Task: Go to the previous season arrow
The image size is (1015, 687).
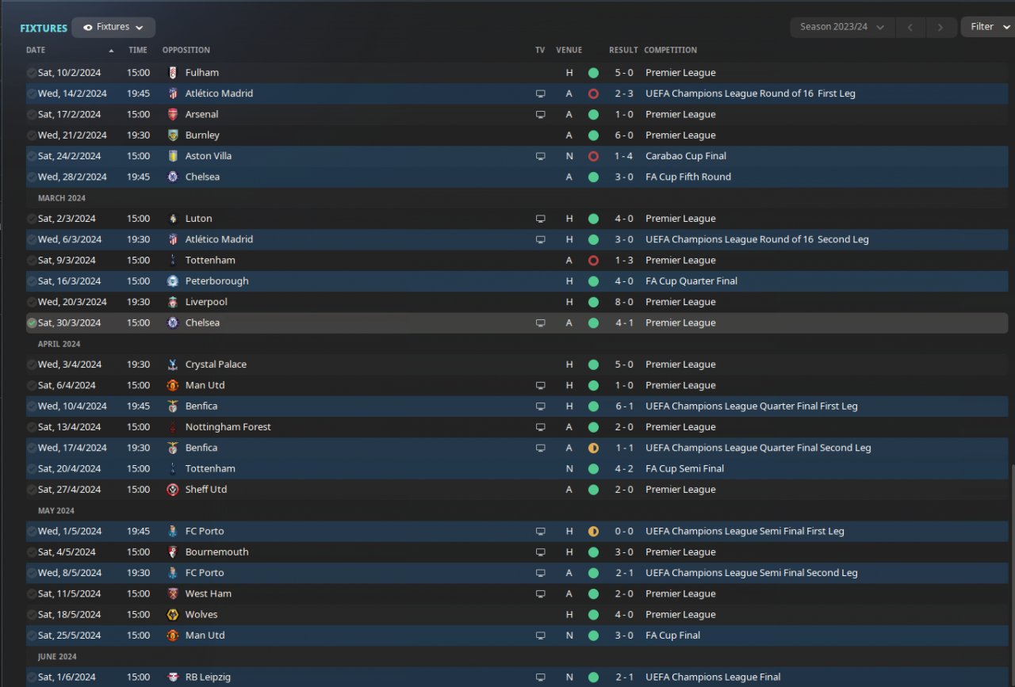Action: click(910, 27)
